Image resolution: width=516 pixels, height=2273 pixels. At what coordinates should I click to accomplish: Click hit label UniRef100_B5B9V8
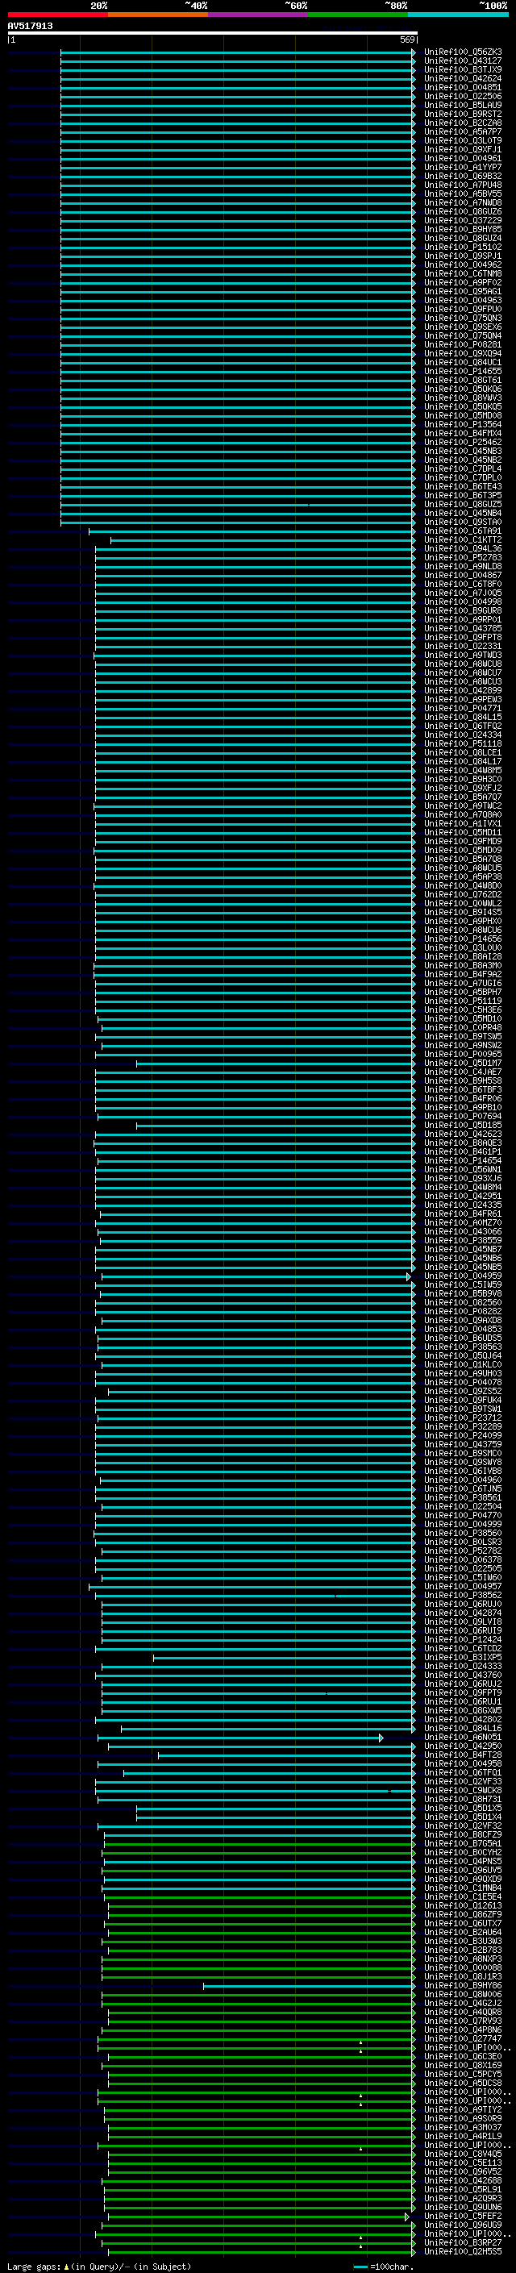(463, 1293)
